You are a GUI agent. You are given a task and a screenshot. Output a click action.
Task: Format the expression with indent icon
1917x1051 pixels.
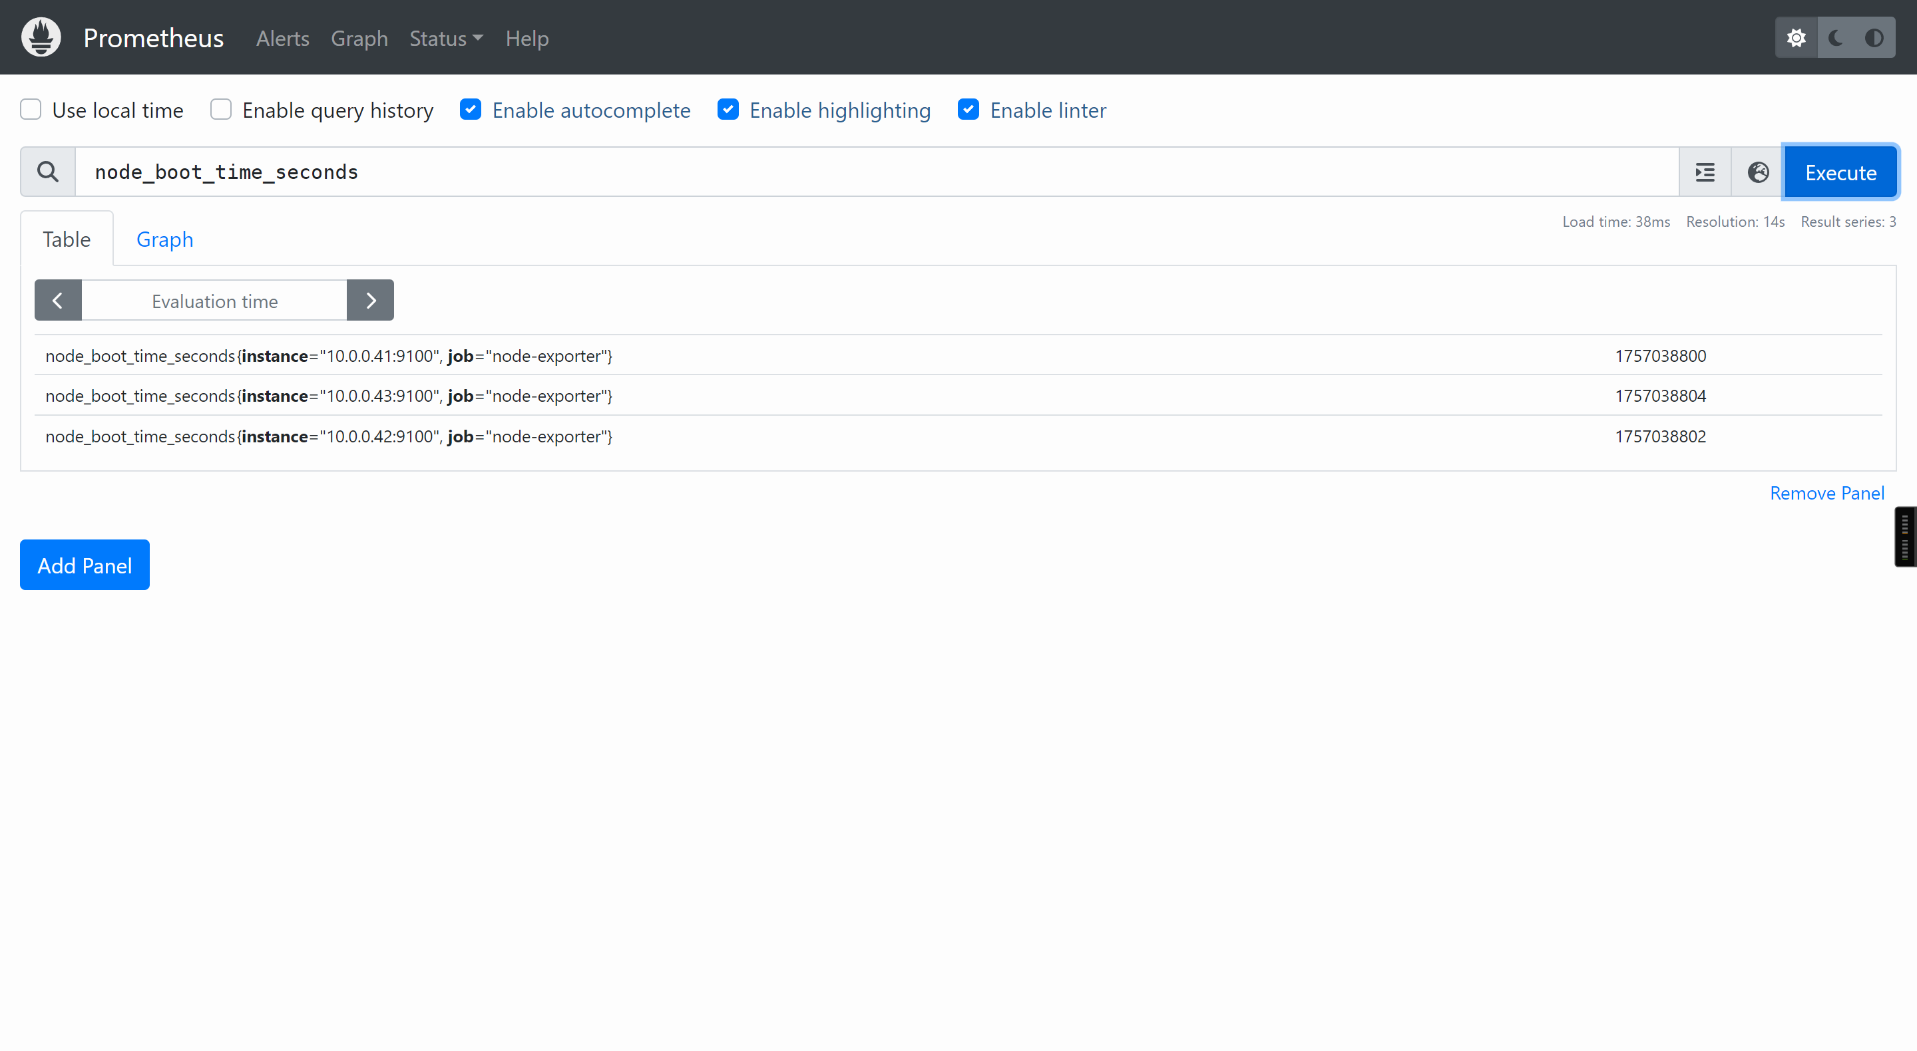click(1705, 172)
